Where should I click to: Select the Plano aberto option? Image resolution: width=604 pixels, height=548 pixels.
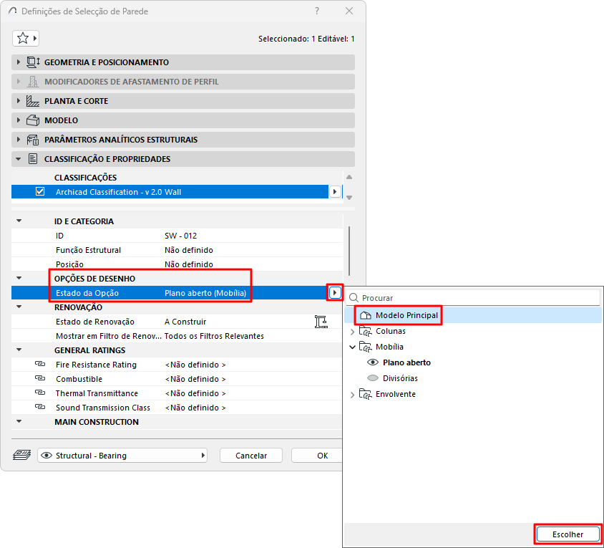(x=406, y=362)
